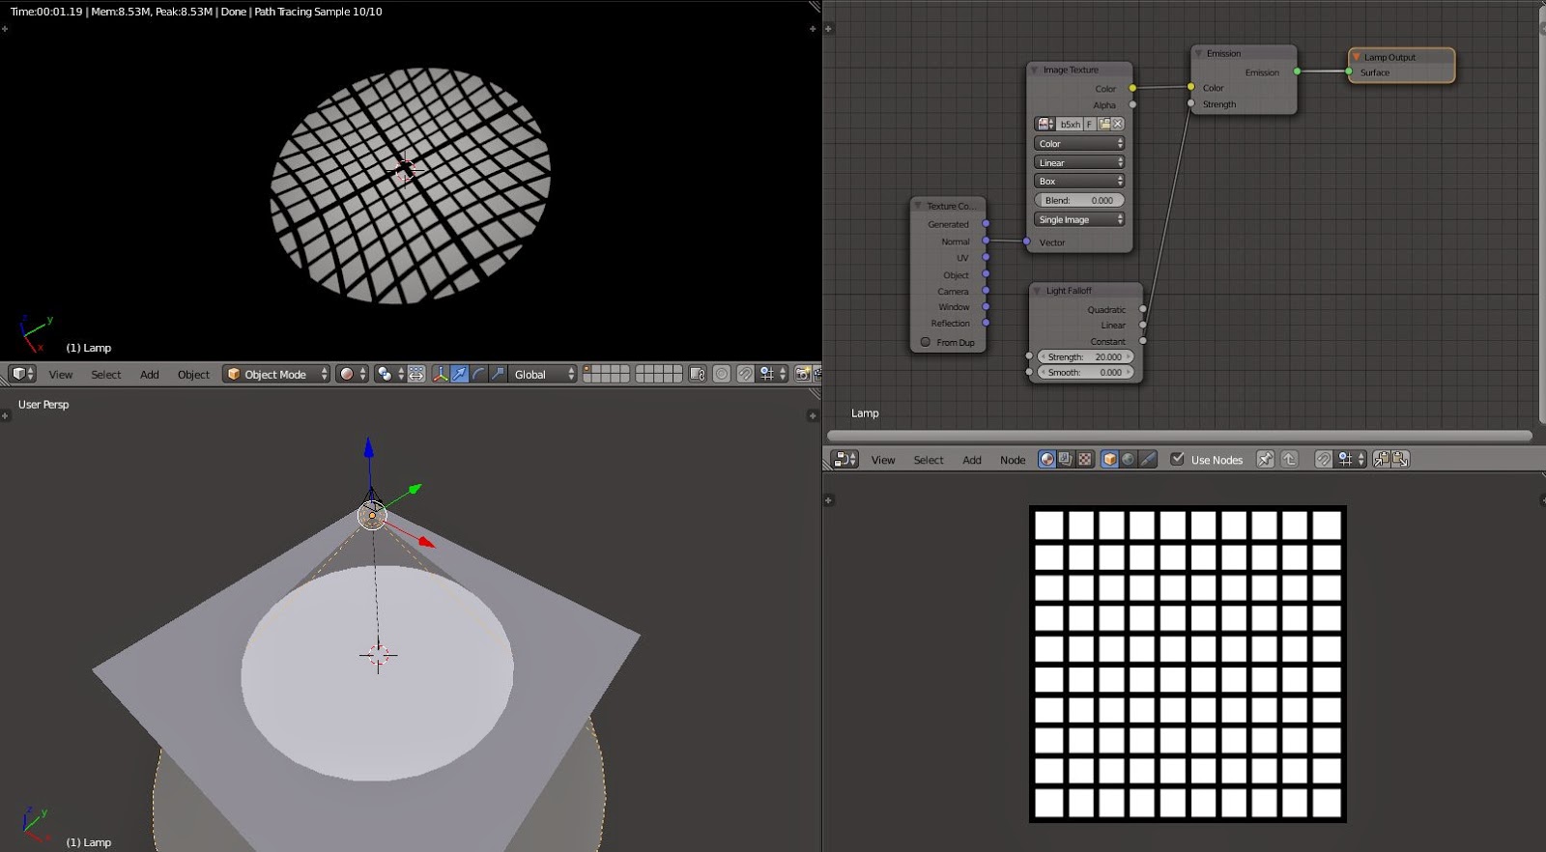Toggle the lock camera and layers icon
The image size is (1546, 852).
697,374
